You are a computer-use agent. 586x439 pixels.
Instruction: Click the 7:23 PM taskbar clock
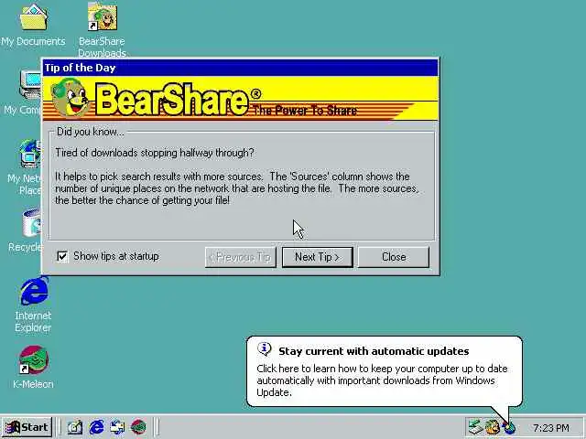click(x=551, y=428)
